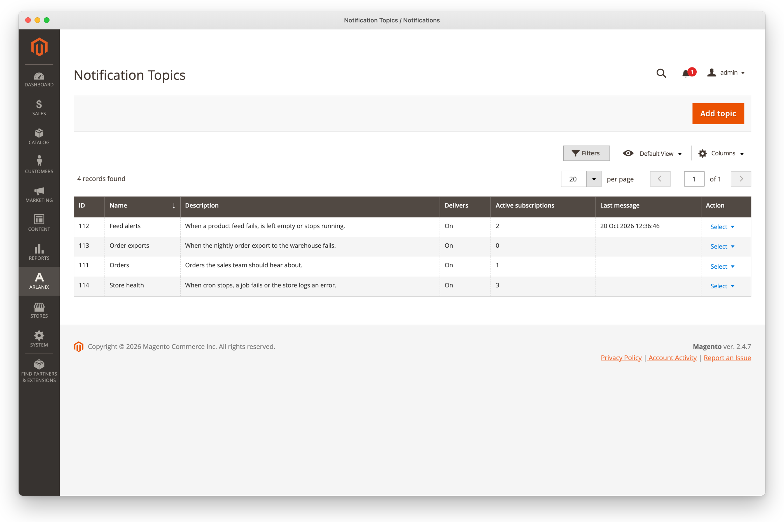This screenshot has height=522, width=784.
Task: Expand the Columns dropdown
Action: tap(721, 153)
